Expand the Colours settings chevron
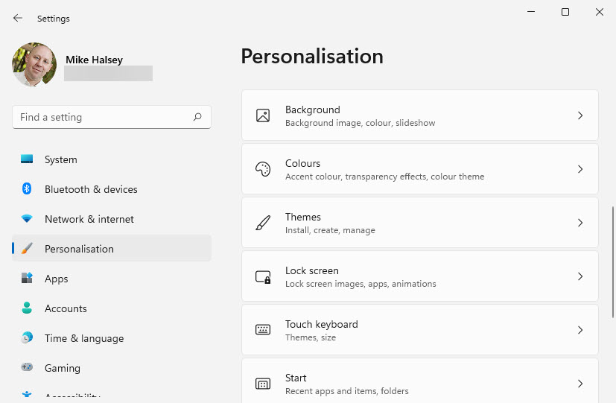The width and height of the screenshot is (616, 403). coord(580,169)
